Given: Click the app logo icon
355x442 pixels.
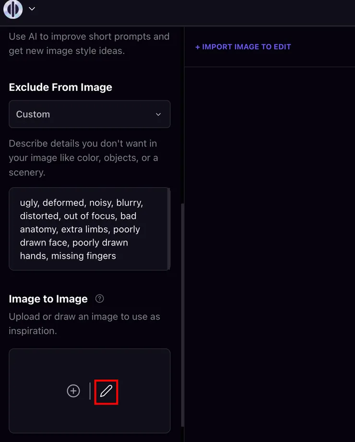Looking at the screenshot, I should [13, 9].
